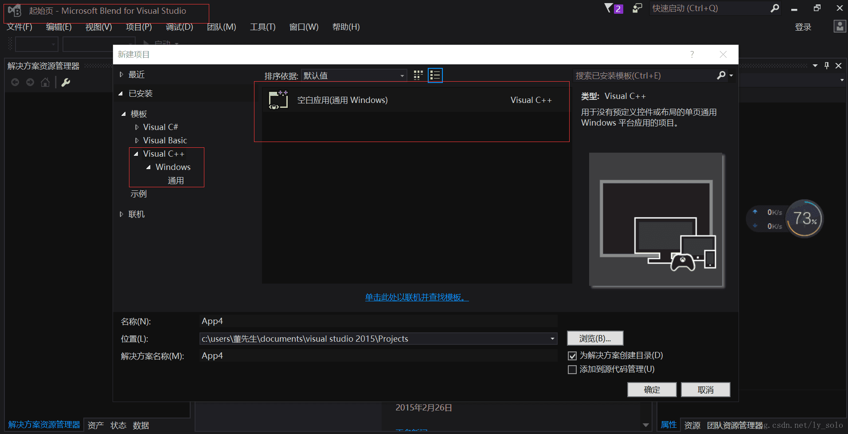This screenshot has height=434, width=848.
Task: Open the 调试(D) menu
Action: [x=180, y=27]
